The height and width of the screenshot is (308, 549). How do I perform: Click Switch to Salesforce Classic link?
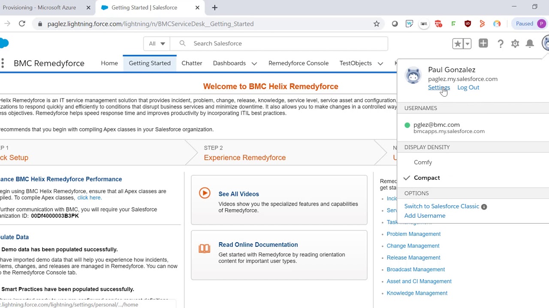coord(442,207)
